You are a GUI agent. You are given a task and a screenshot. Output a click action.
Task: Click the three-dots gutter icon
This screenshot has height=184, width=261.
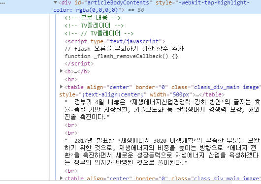tap(2, 3)
